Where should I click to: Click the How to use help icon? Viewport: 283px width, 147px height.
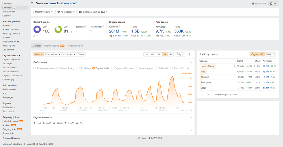[x=253, y=4]
